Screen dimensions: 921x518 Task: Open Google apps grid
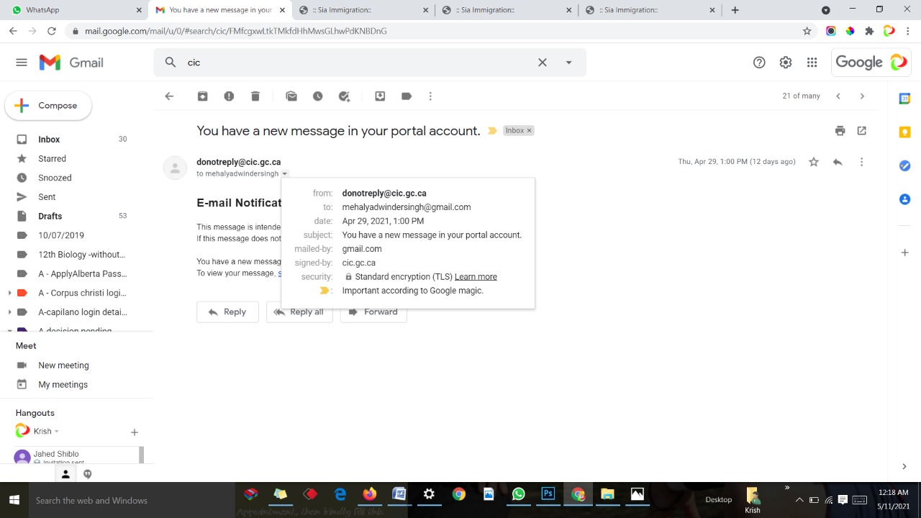pyautogui.click(x=812, y=63)
